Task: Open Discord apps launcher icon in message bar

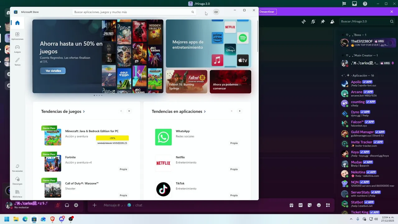Action: point(328,205)
